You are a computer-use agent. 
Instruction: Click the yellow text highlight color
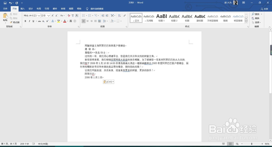[59, 21]
